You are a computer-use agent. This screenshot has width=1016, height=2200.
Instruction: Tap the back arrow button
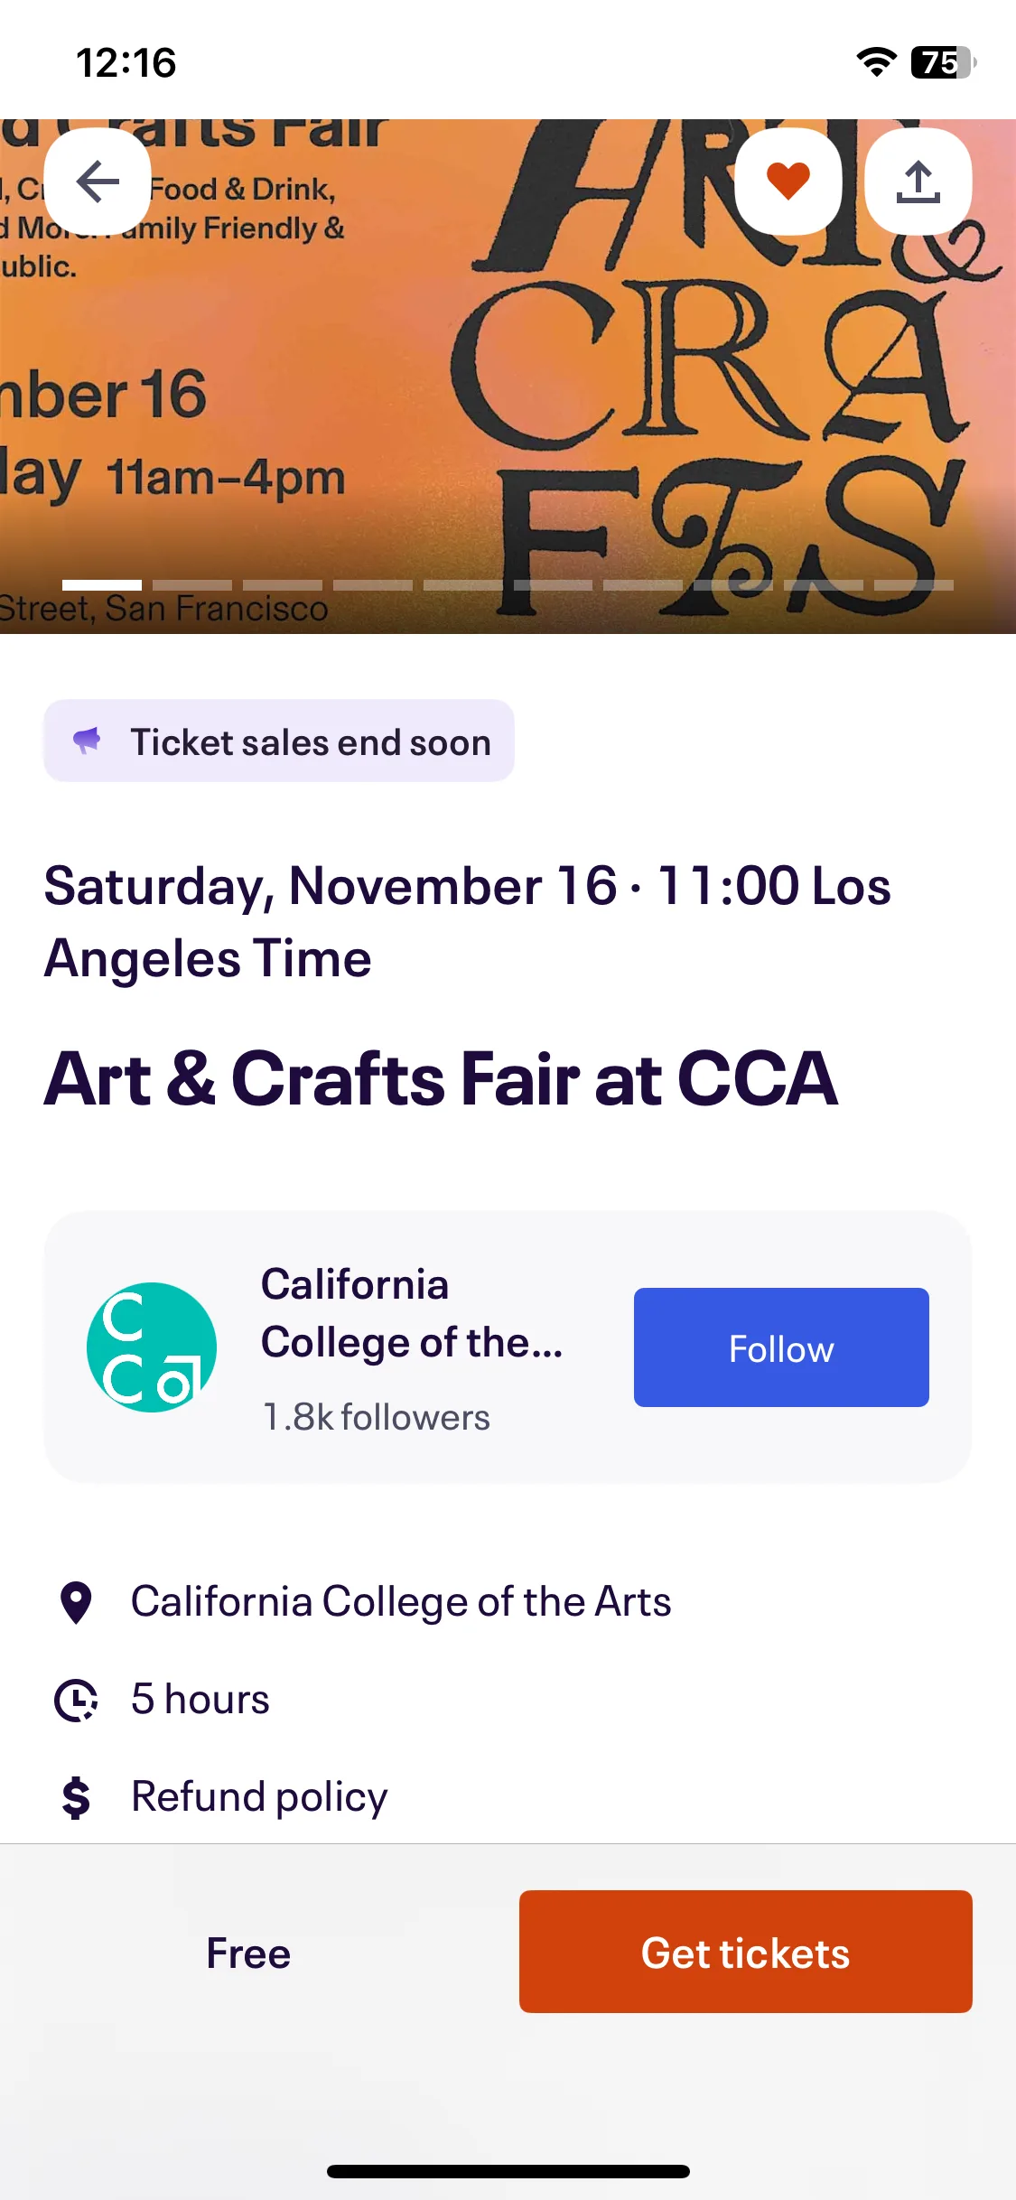[x=98, y=182]
